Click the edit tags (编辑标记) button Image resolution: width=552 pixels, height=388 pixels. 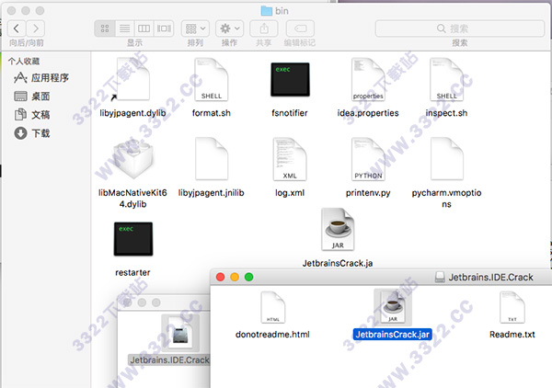300,29
